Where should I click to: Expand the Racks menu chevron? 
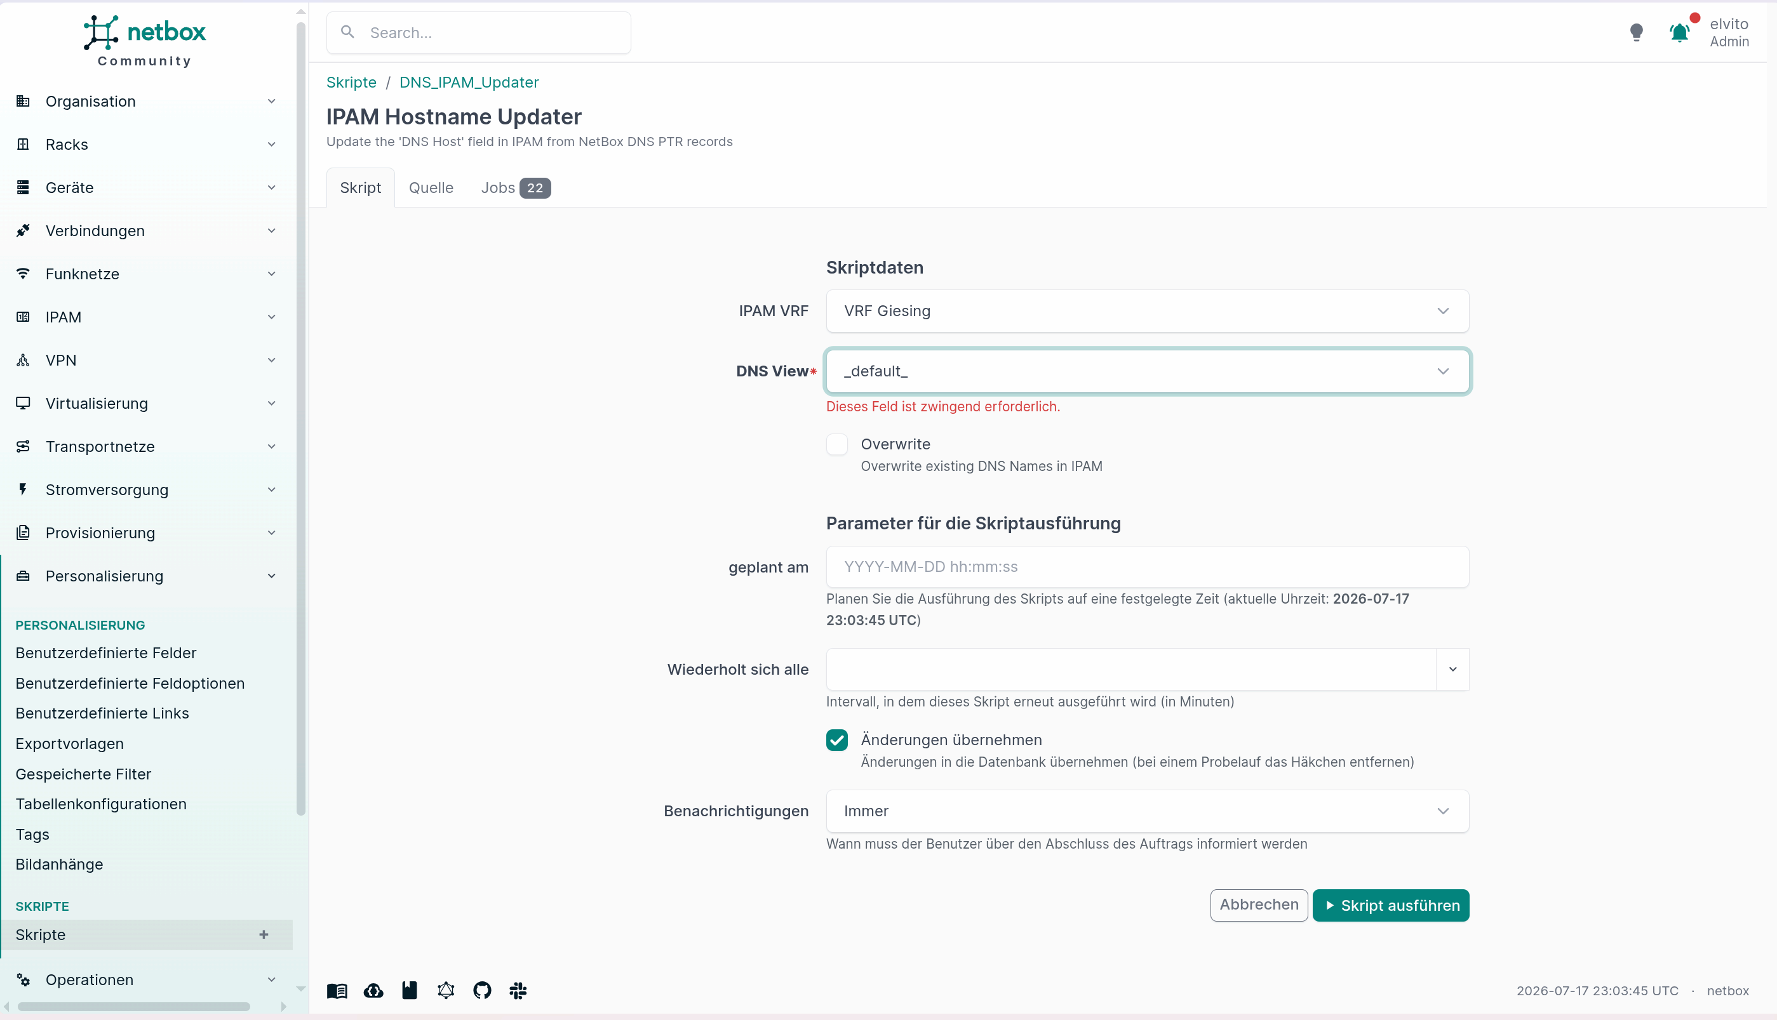tap(271, 144)
